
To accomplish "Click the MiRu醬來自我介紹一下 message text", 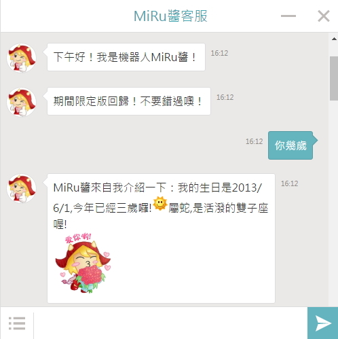I will 161,206.
